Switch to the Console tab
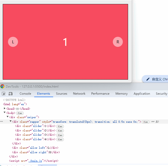Screen dimensions: 168x166 25,94
